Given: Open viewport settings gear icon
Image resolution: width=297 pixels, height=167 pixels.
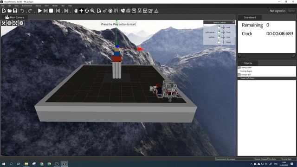Looking at the screenshot, I should (21, 23).
